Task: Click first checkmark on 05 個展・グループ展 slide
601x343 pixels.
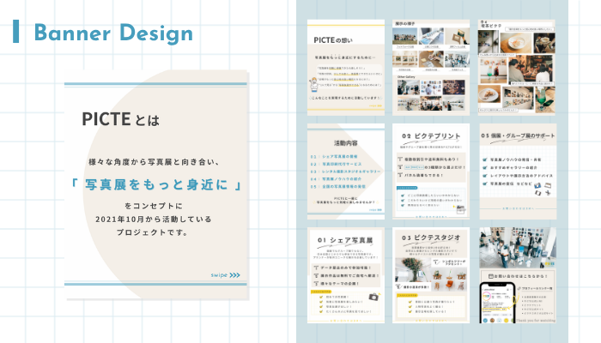Action: click(485, 158)
